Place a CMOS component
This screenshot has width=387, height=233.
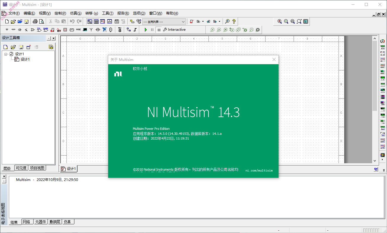tap(46, 30)
